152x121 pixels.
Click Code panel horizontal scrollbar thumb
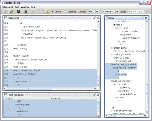(x=112, y=116)
